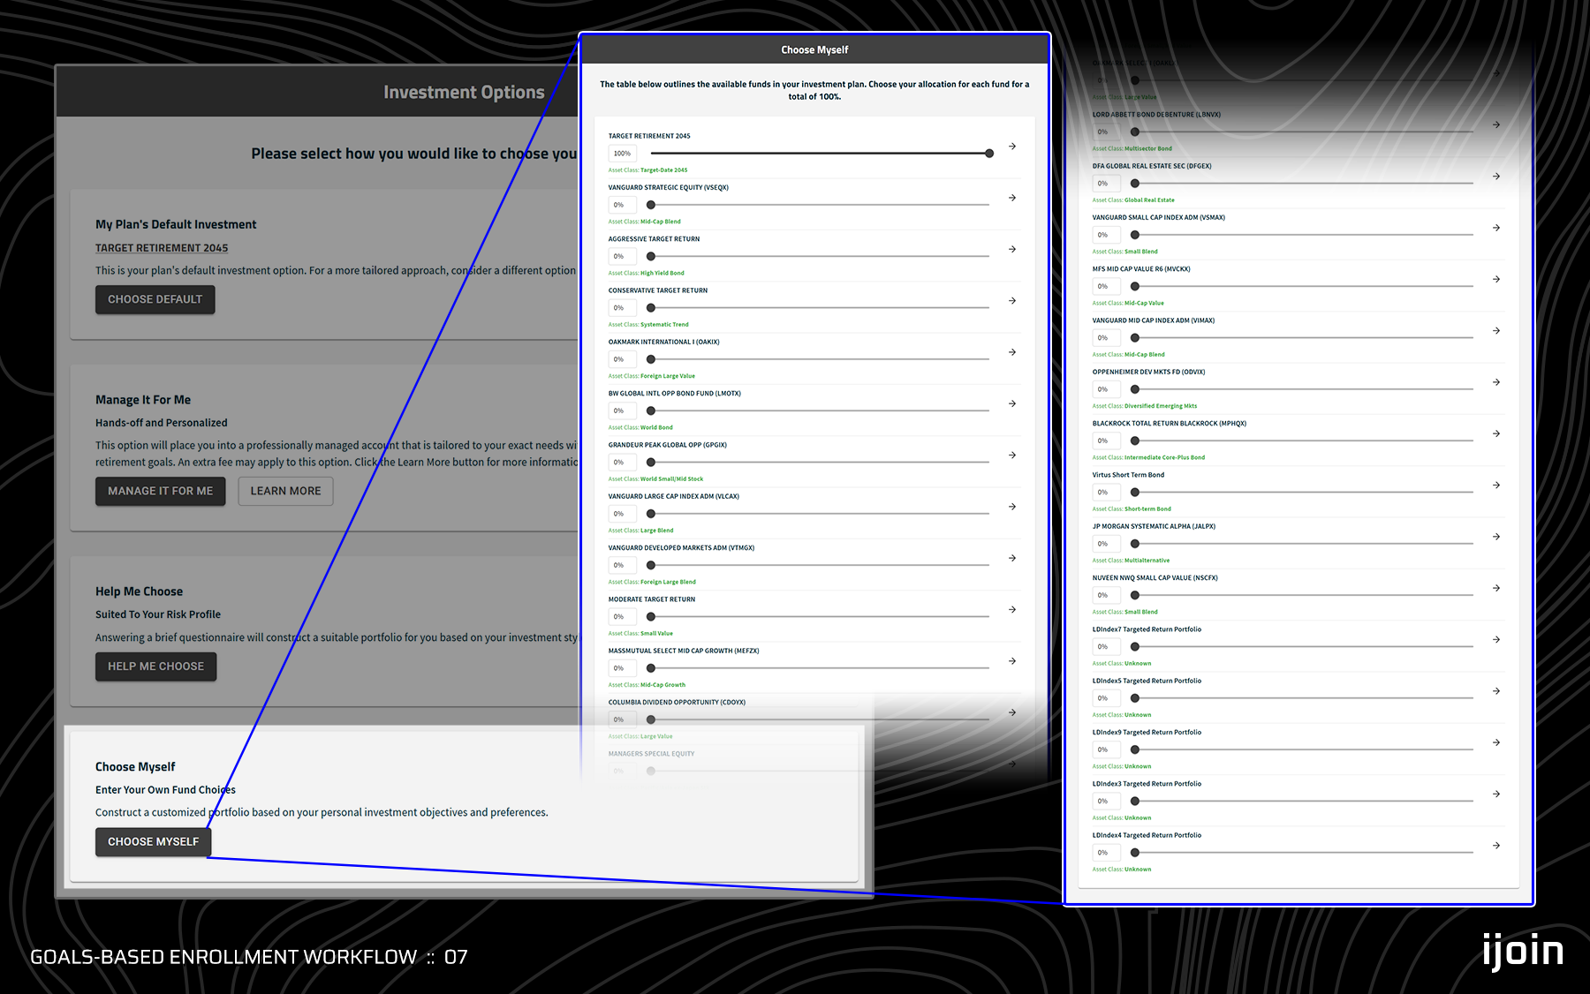Click the Nuveen NWQ Small Cap percentage field

1107,595
